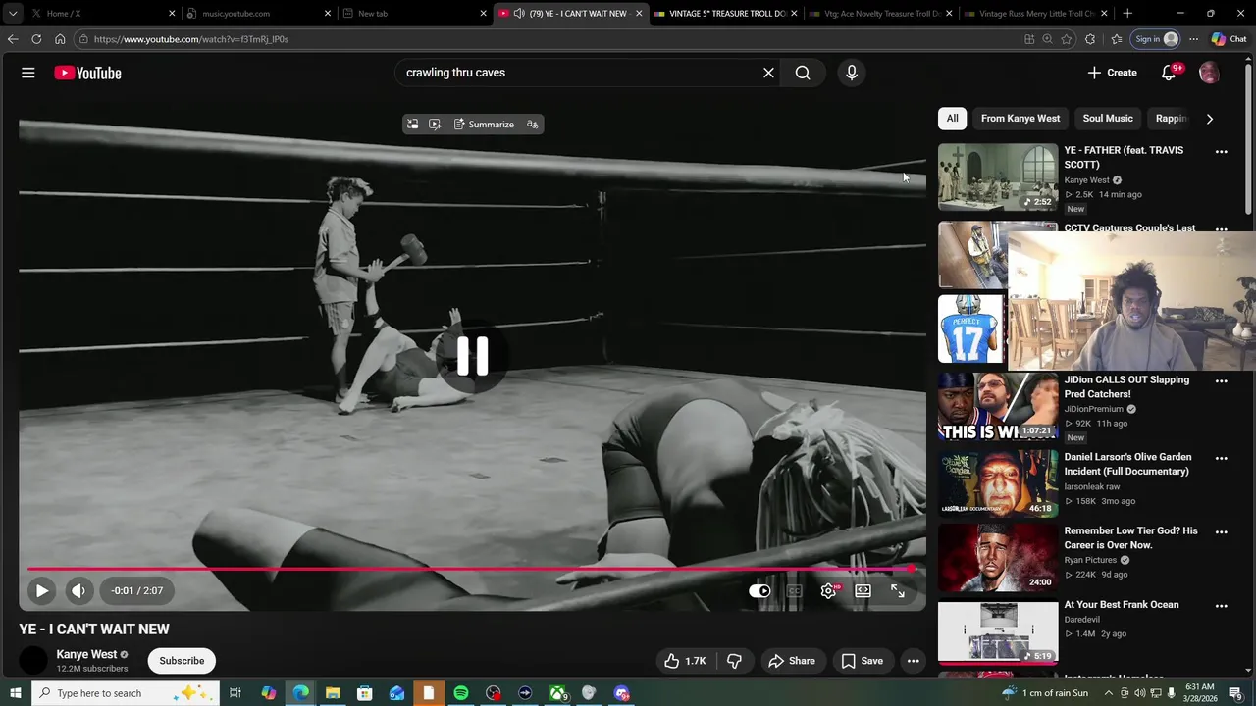Show more filter chips with right arrow
The height and width of the screenshot is (706, 1256).
tap(1209, 119)
